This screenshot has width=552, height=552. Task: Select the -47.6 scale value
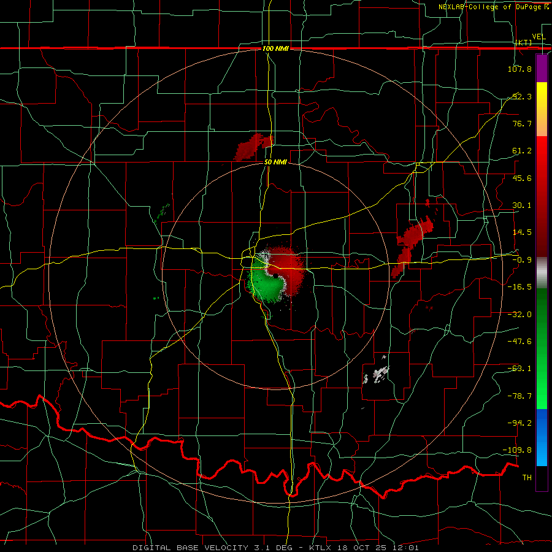click(x=519, y=342)
